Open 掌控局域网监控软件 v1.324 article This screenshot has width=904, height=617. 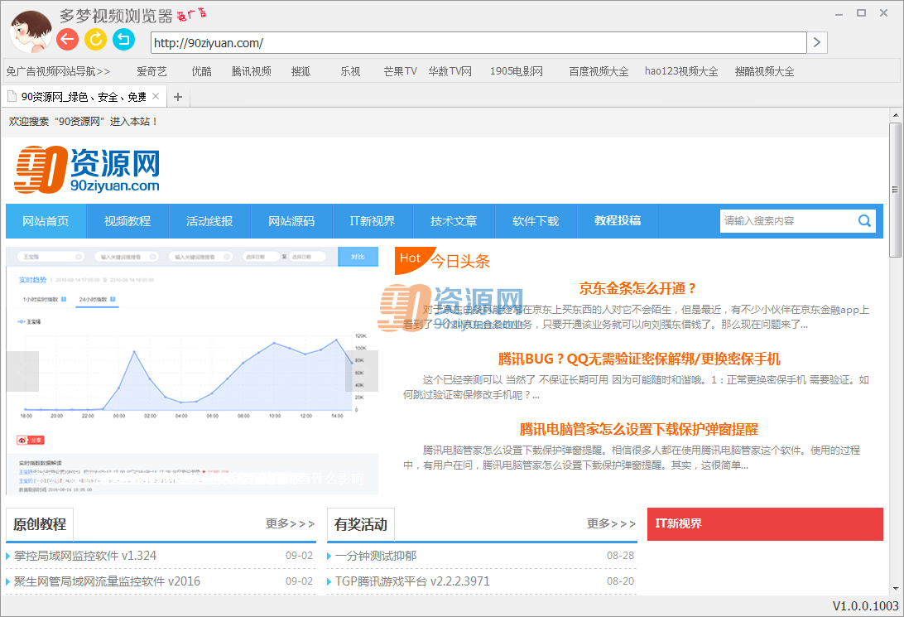tap(85, 556)
